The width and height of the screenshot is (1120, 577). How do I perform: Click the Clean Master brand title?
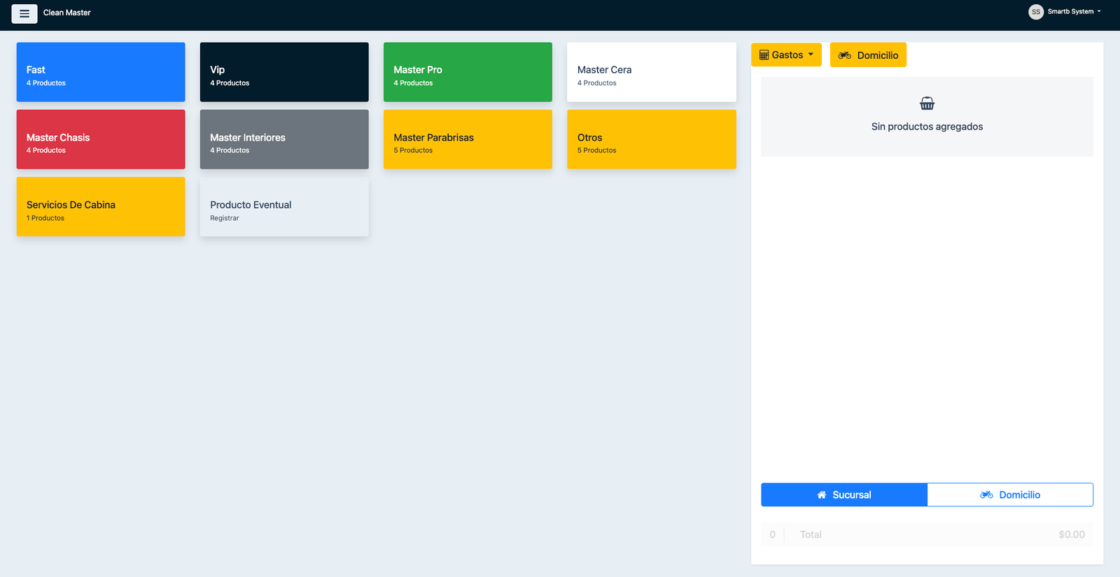(x=67, y=13)
